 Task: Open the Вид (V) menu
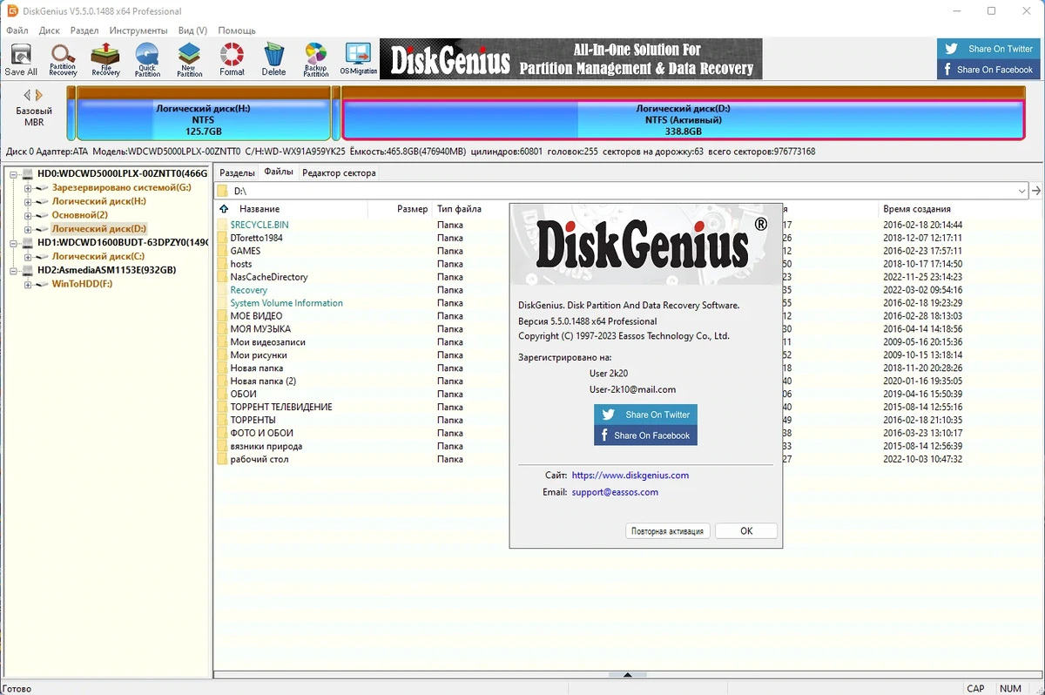click(192, 30)
